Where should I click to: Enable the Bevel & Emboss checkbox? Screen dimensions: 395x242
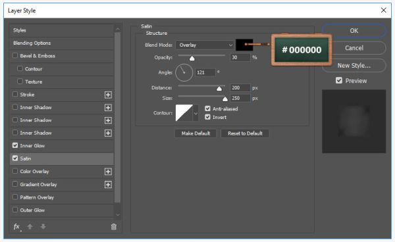[15, 56]
